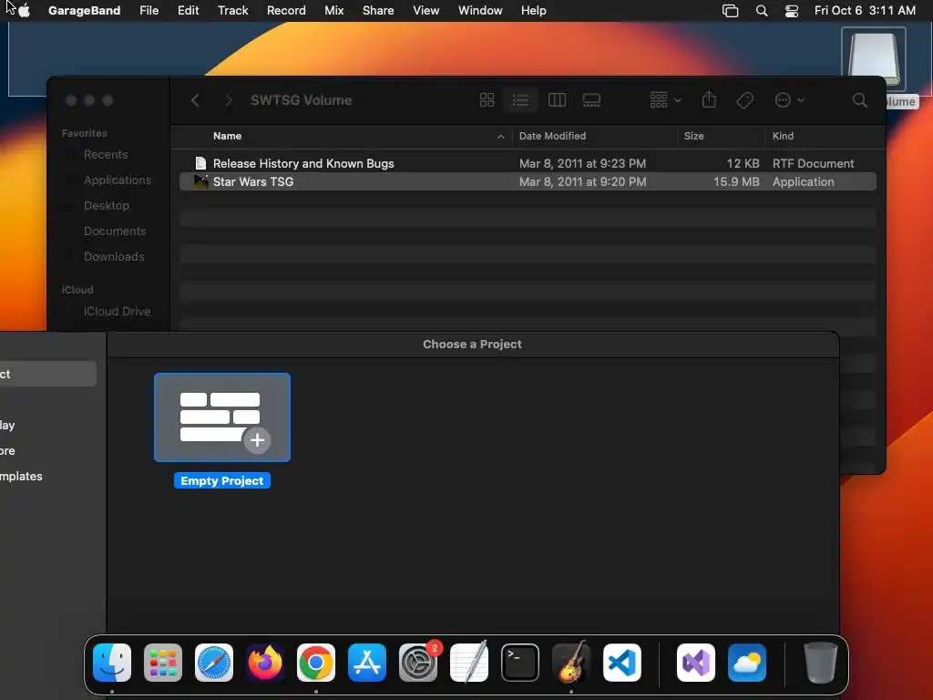933x700 pixels.
Task: Sort by Size column header
Action: pos(693,137)
